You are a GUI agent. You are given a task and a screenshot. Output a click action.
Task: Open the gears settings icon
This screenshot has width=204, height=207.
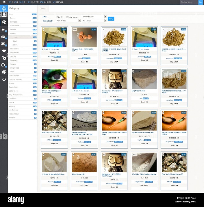[4, 58]
